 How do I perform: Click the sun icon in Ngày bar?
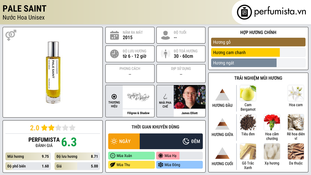pos(114,141)
